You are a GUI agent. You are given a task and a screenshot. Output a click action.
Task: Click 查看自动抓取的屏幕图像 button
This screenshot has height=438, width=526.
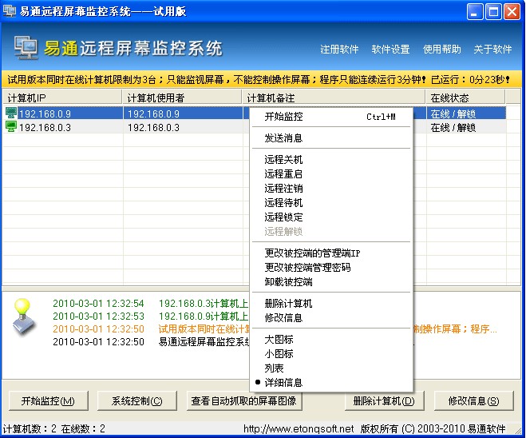pyautogui.click(x=243, y=400)
